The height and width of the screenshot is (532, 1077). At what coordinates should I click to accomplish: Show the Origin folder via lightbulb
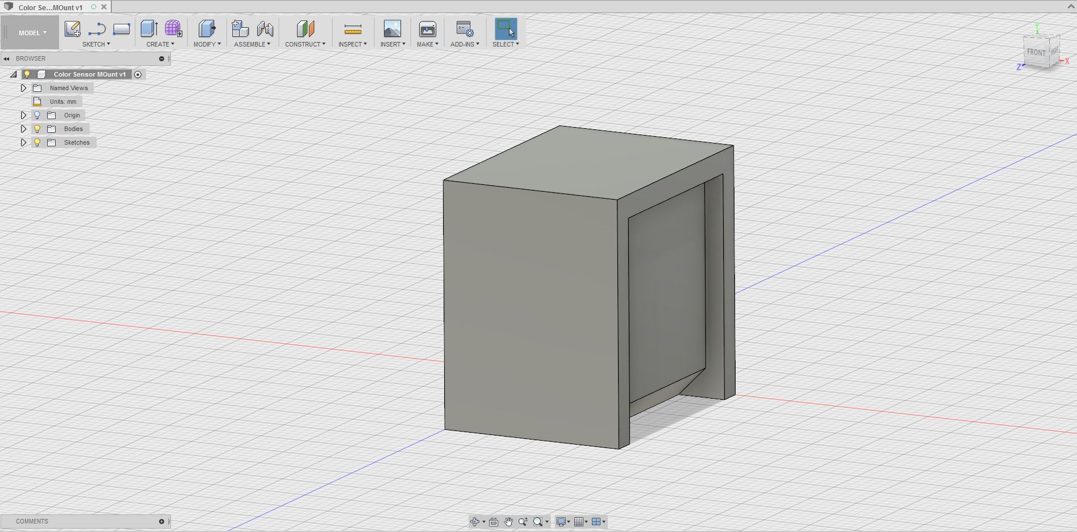pos(37,115)
